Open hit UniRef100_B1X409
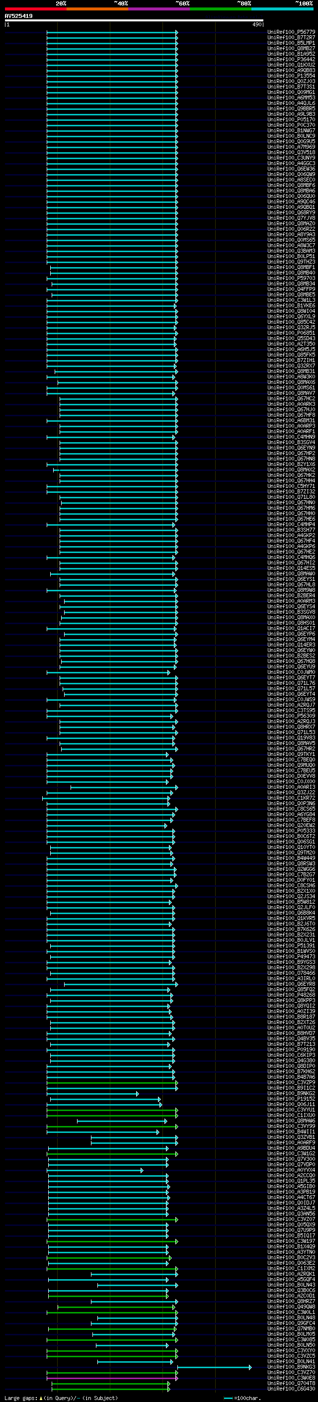 (291, 1246)
